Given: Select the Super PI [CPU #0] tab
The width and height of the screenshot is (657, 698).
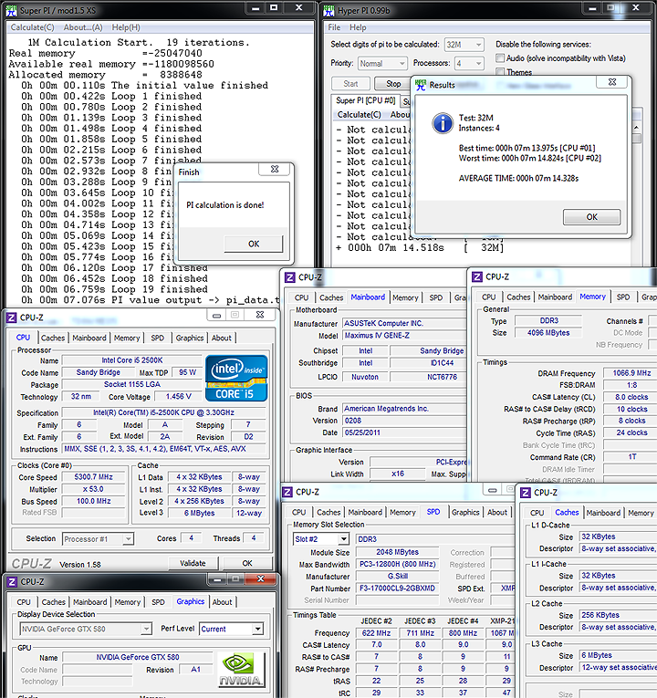Looking at the screenshot, I should pos(365,100).
